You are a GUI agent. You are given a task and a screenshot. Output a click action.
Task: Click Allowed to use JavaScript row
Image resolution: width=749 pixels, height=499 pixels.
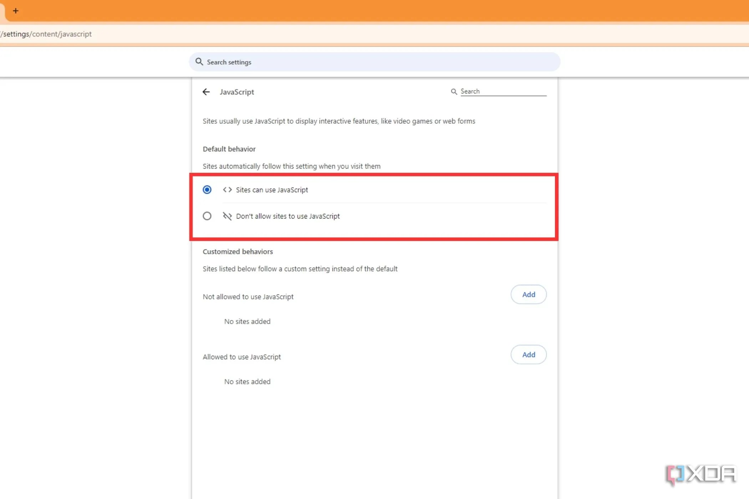[x=241, y=357]
